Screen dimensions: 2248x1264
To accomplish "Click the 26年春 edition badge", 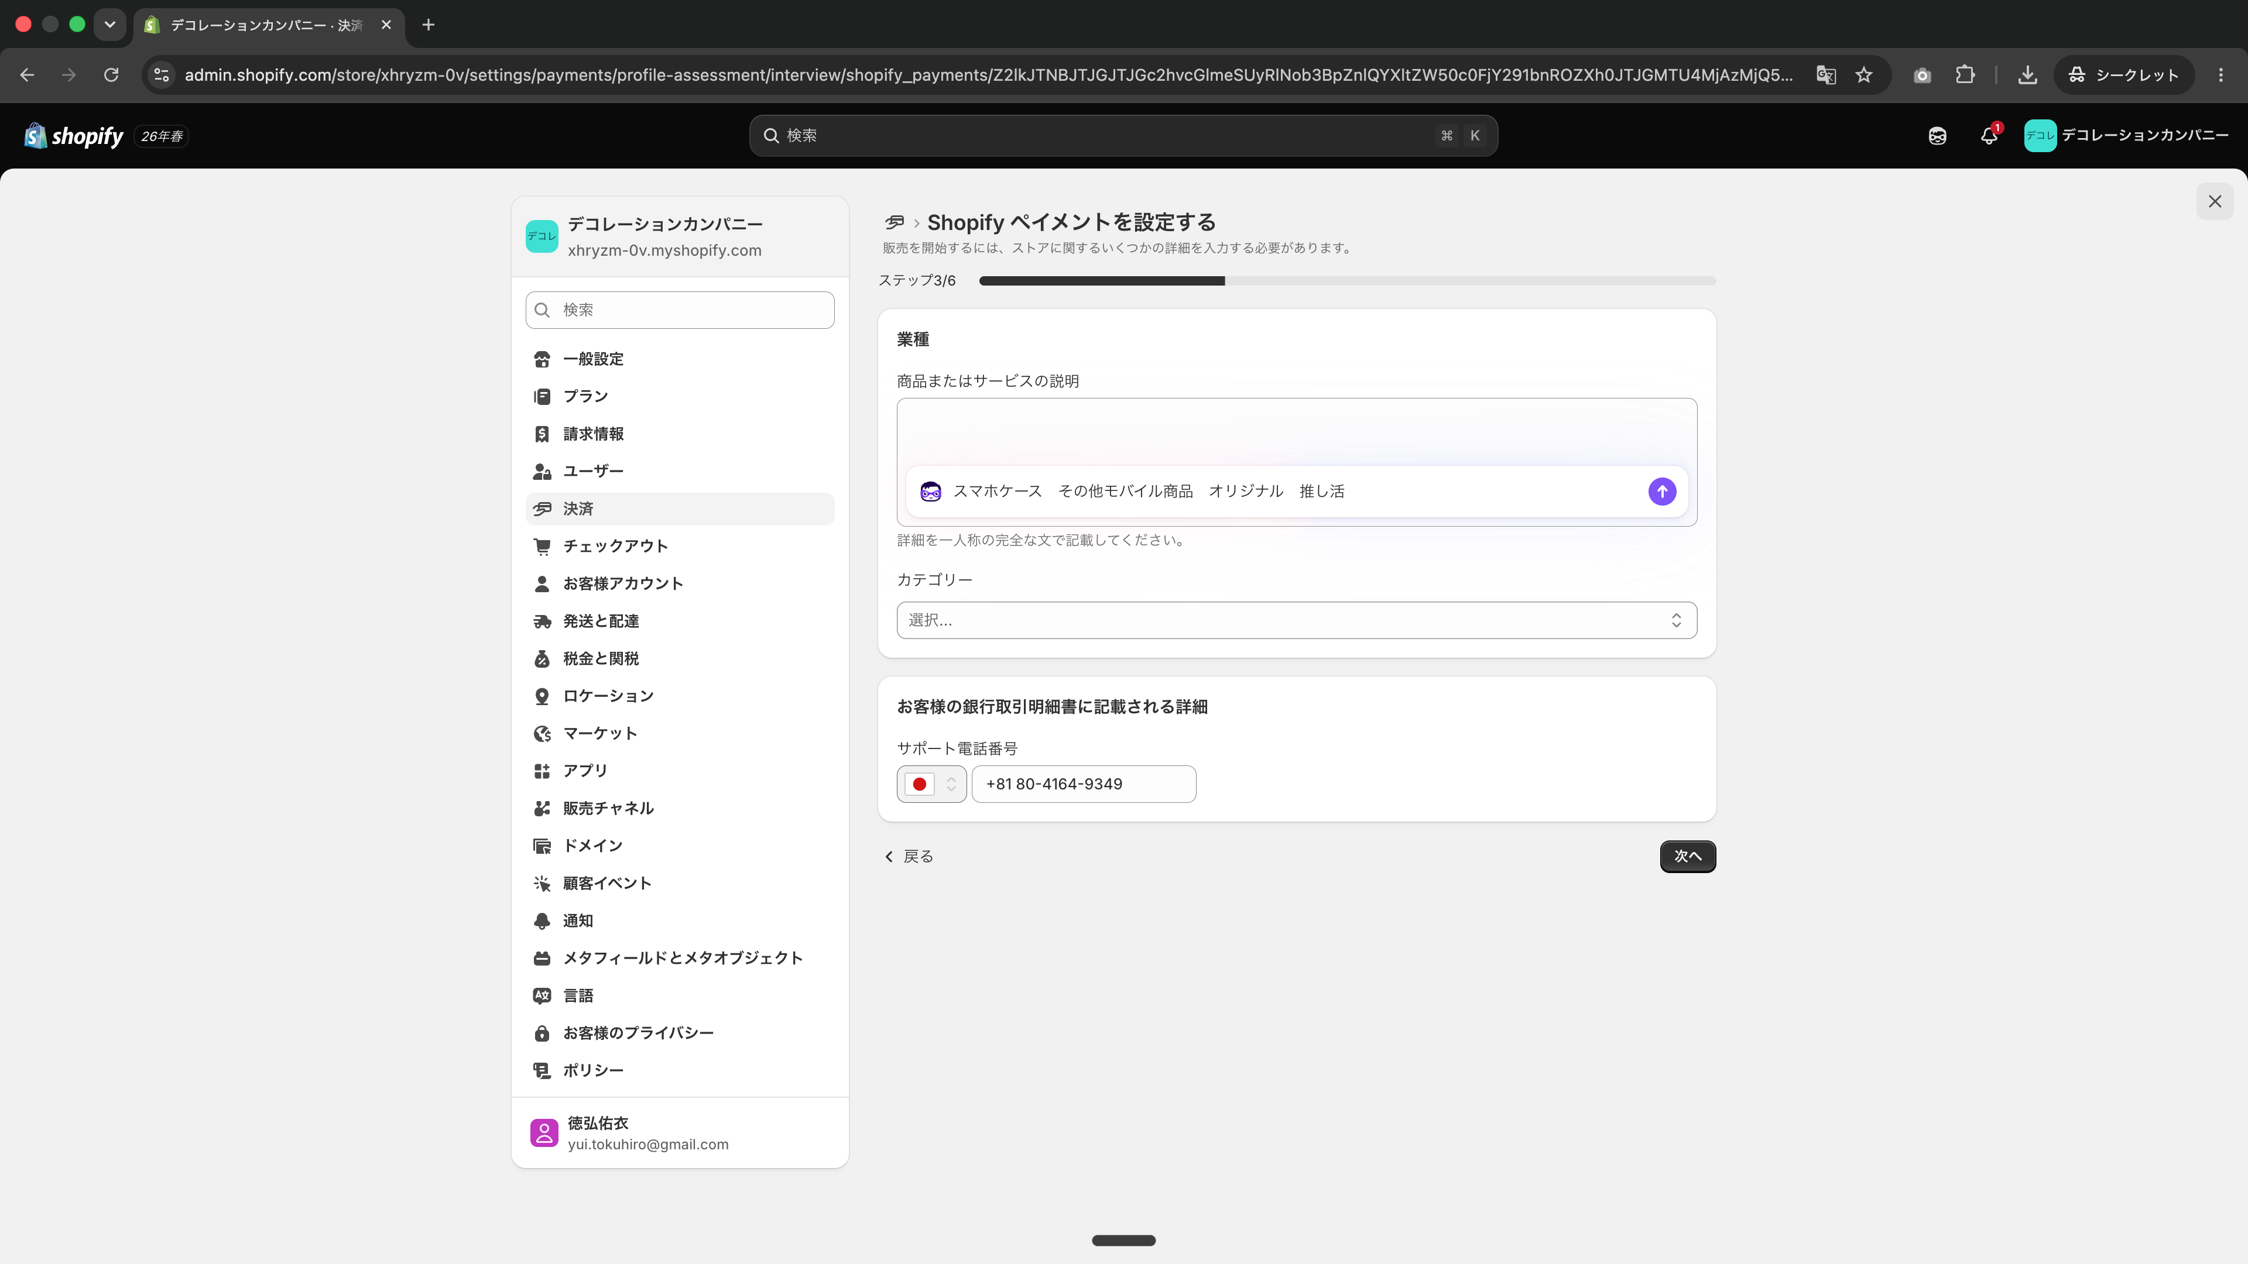I will 162,136.
